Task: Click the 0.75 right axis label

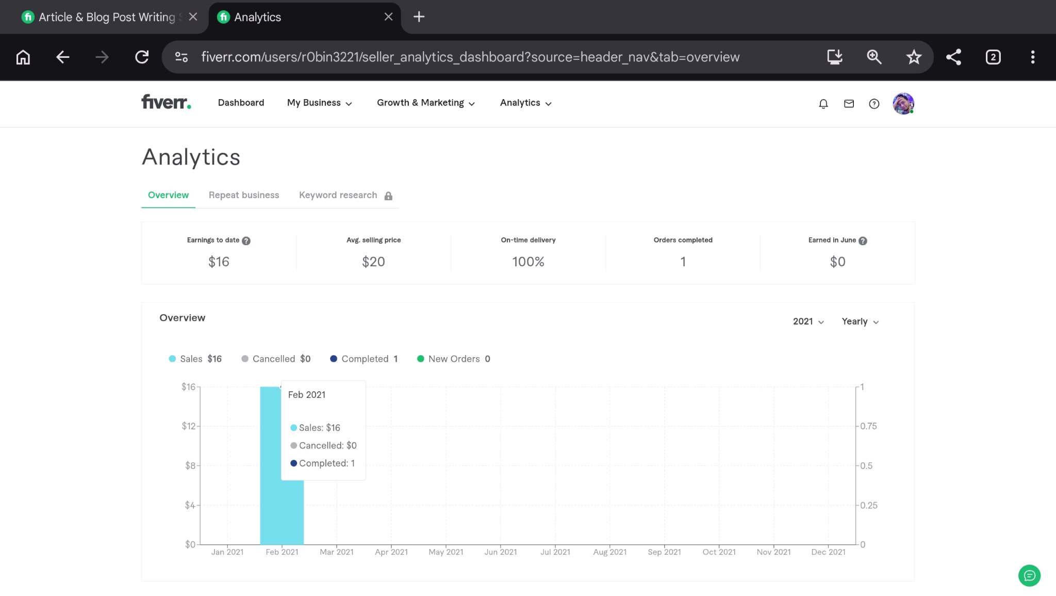Action: [x=869, y=426]
